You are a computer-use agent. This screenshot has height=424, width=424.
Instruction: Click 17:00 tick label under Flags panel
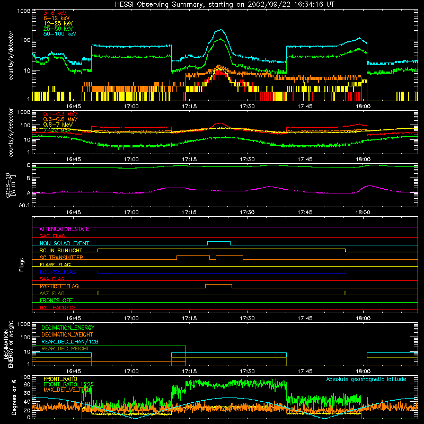coord(131,319)
